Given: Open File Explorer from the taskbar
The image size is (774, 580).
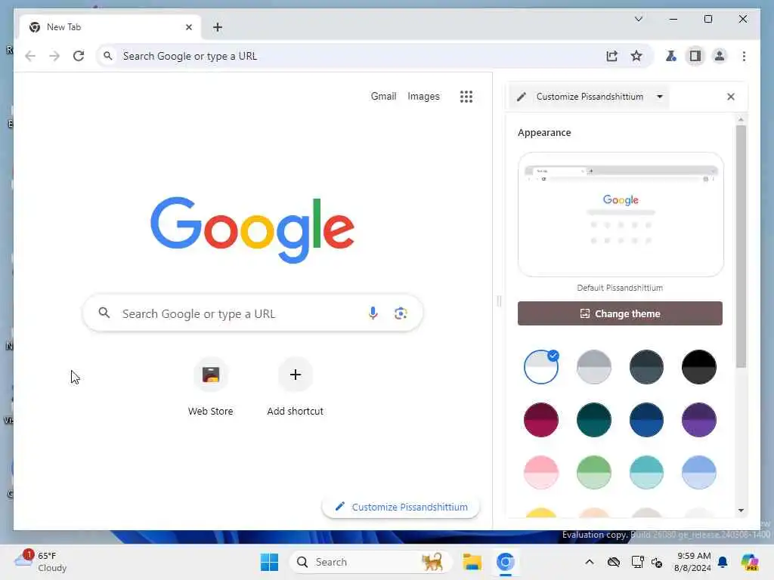Looking at the screenshot, I should coord(472,562).
